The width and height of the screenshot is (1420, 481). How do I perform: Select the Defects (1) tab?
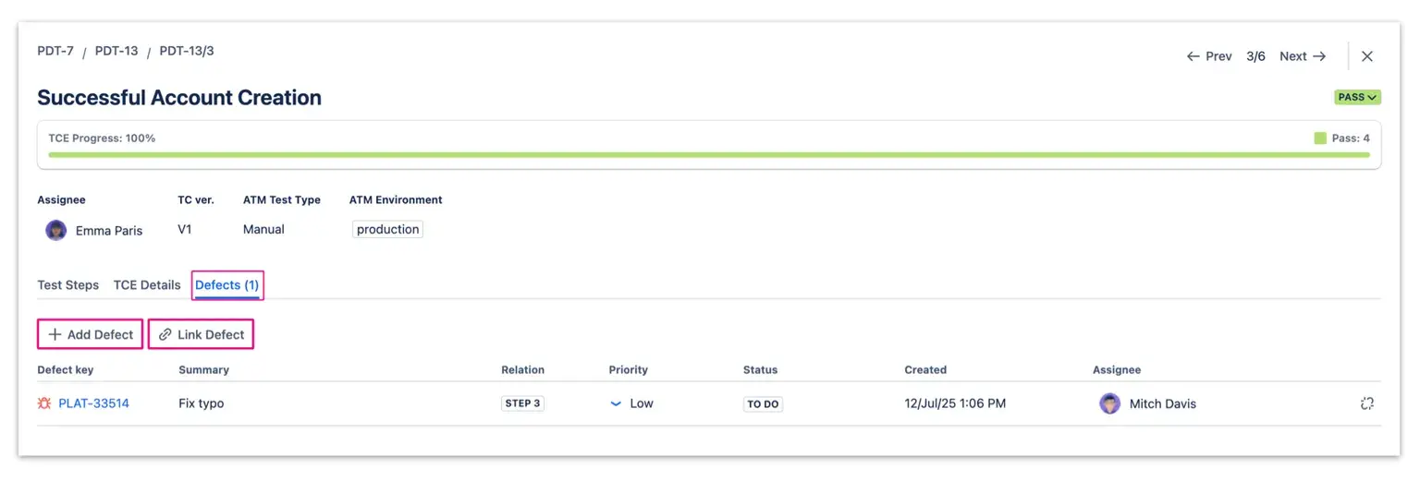click(227, 285)
